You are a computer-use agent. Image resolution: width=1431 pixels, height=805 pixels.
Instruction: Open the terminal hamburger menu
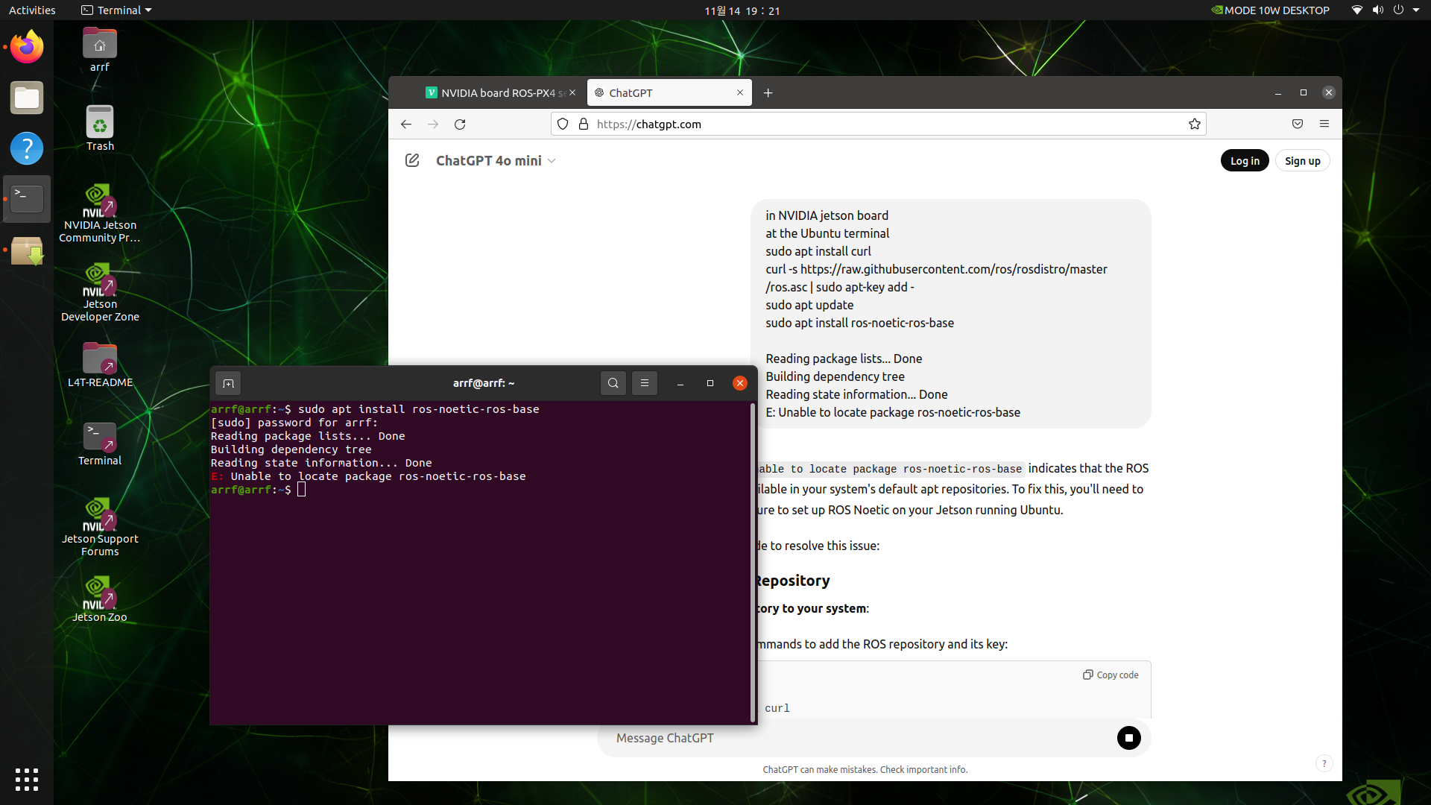pyautogui.click(x=645, y=383)
